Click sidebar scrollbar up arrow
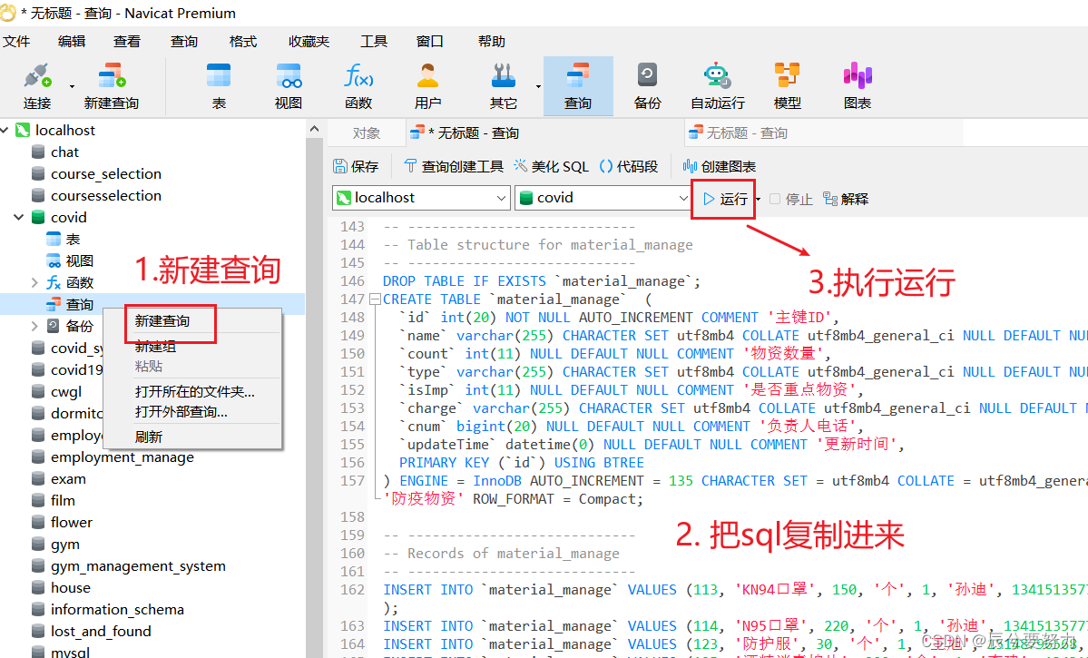The image size is (1088, 658). (314, 129)
